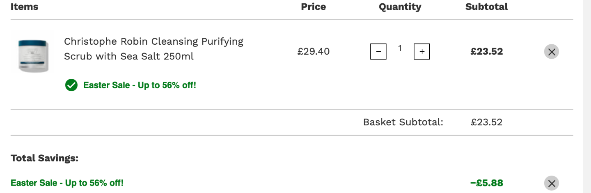
Task: Click the Items column header
Action: pyautogui.click(x=24, y=7)
